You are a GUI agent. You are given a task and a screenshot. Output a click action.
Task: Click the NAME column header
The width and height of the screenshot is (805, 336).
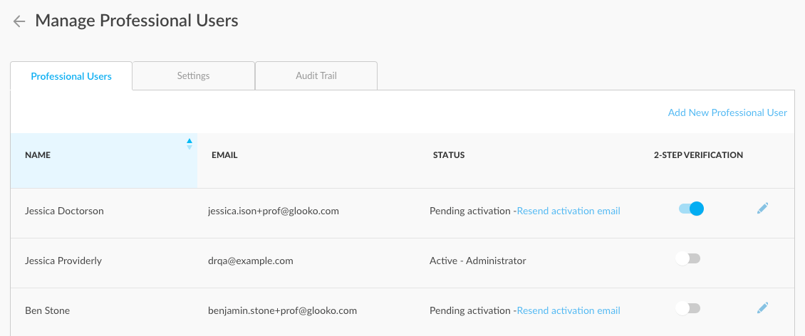point(104,161)
